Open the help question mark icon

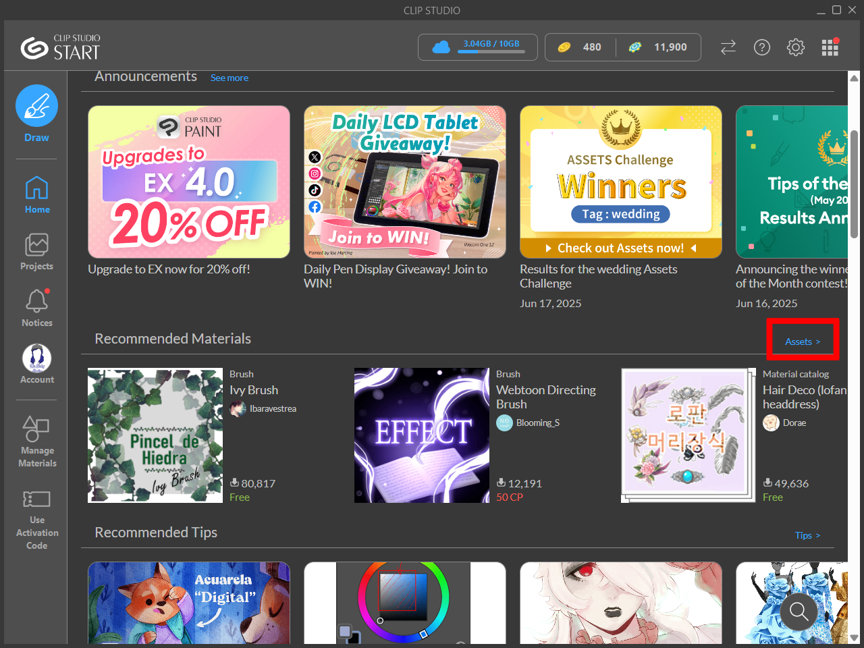(761, 47)
